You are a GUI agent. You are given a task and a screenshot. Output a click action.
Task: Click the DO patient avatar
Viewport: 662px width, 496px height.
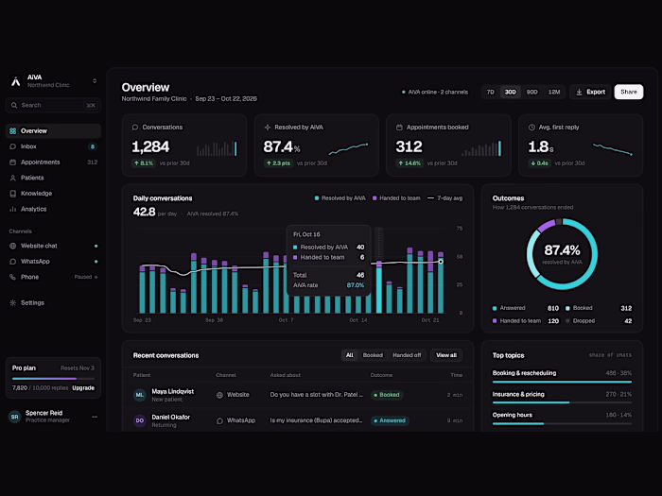(140, 420)
